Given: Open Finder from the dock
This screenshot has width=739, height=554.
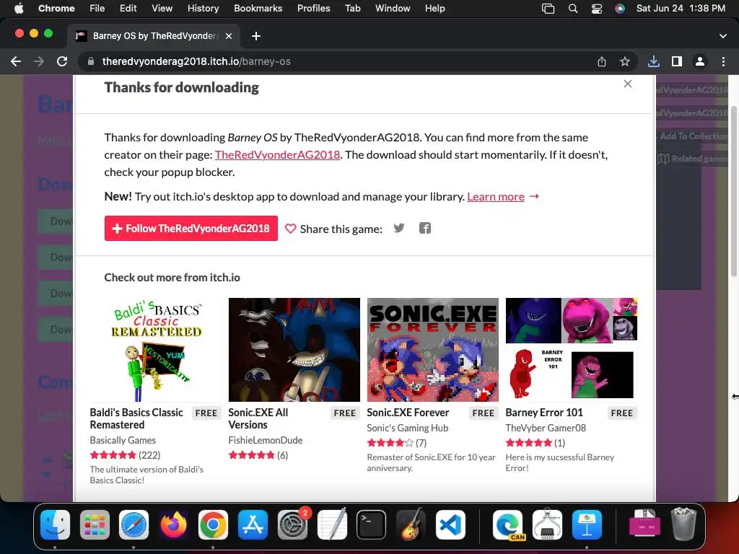Looking at the screenshot, I should [55, 524].
